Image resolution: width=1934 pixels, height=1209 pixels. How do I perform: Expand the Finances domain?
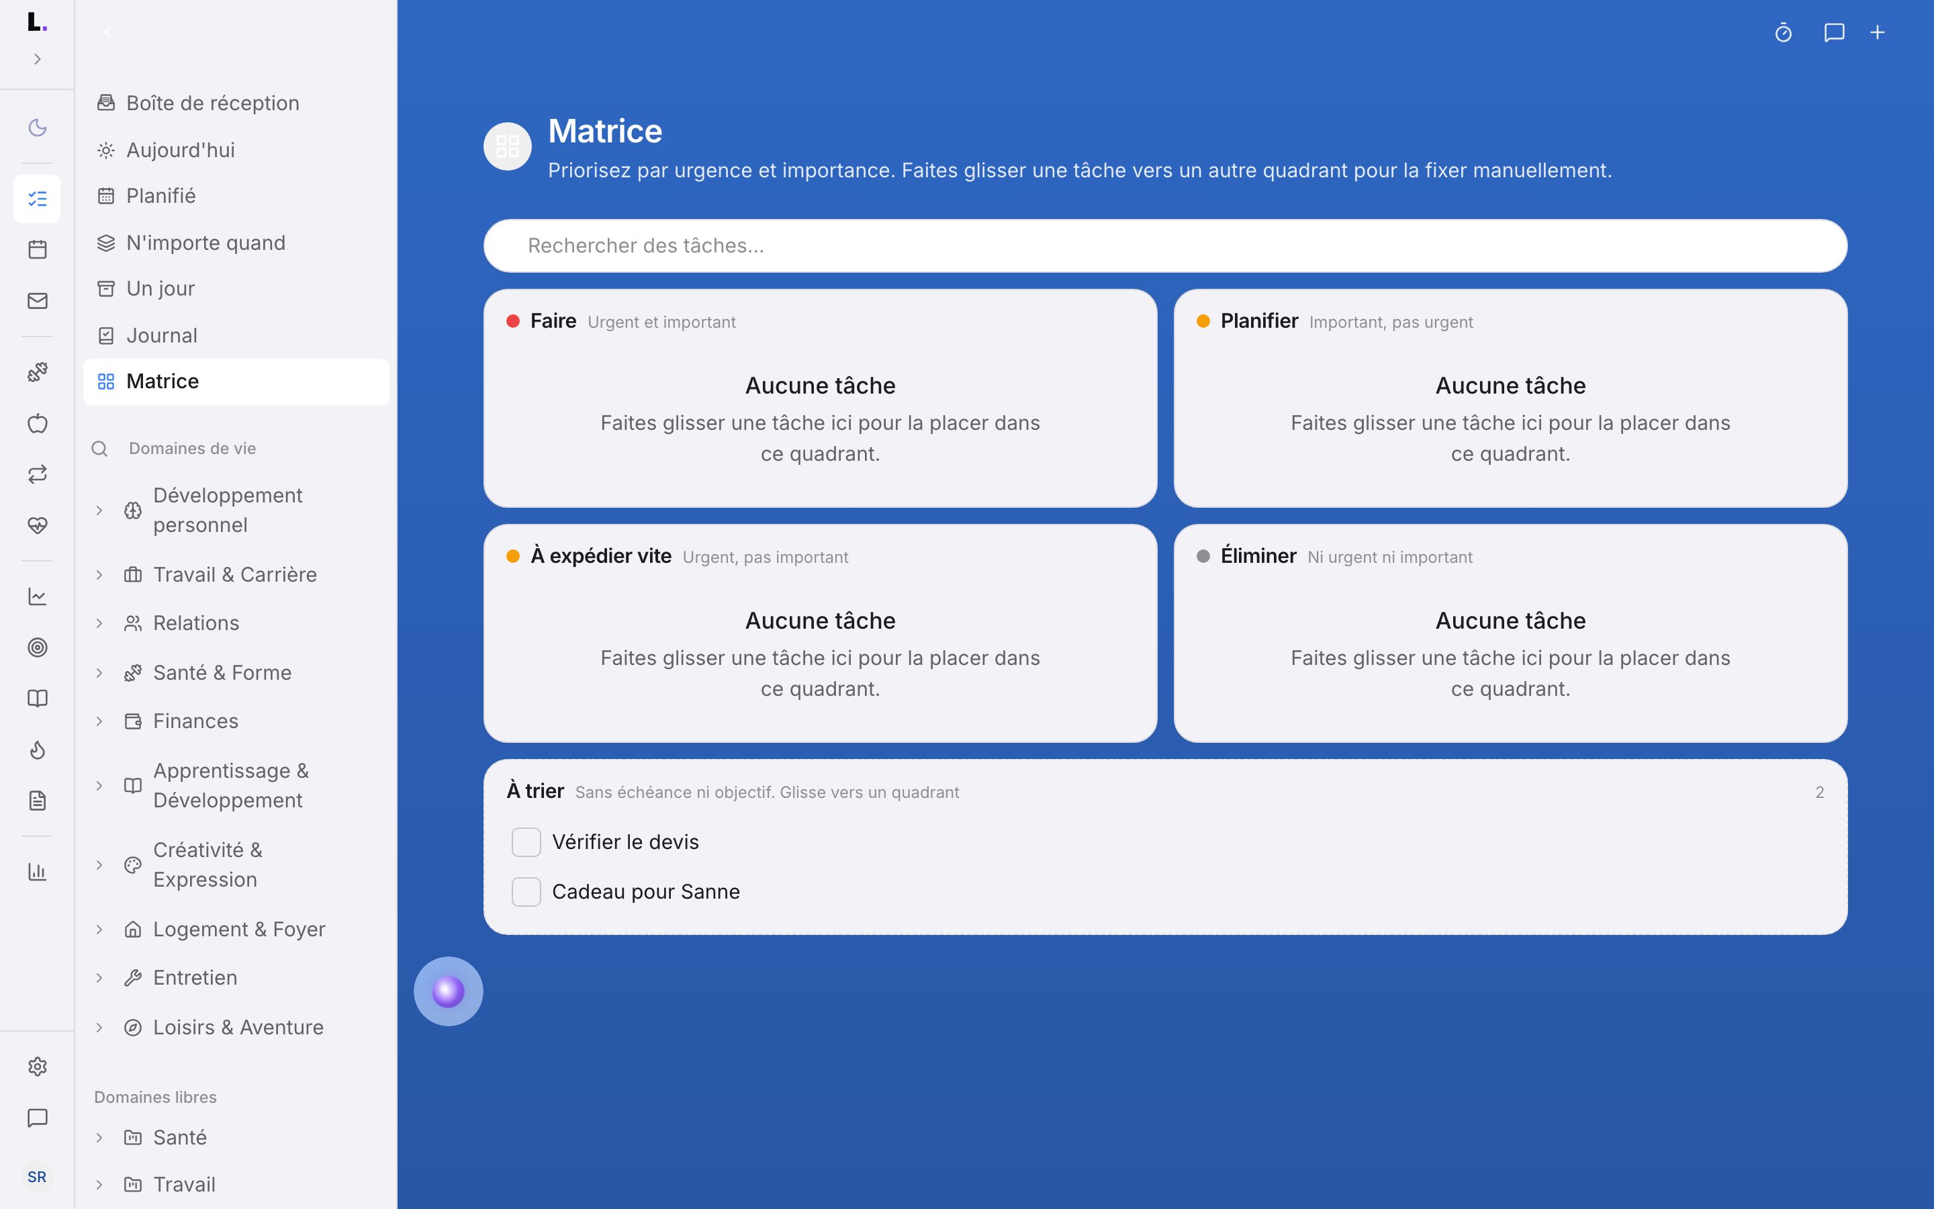tap(99, 721)
